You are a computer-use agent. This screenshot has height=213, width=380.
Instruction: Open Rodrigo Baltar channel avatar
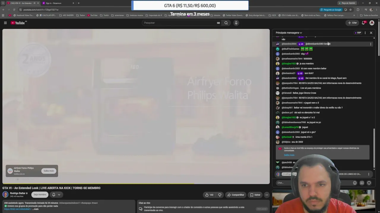click(x=5, y=194)
